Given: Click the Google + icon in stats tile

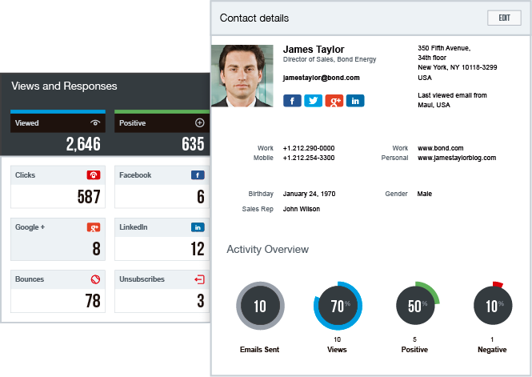Looking at the screenshot, I should click(x=94, y=227).
